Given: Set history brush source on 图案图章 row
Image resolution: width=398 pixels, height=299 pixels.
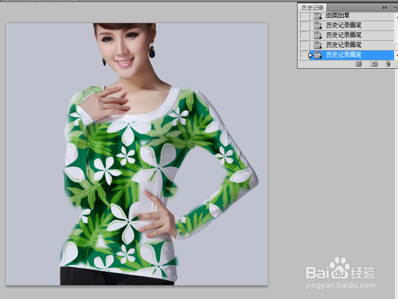Looking at the screenshot, I should pyautogui.click(x=304, y=16).
